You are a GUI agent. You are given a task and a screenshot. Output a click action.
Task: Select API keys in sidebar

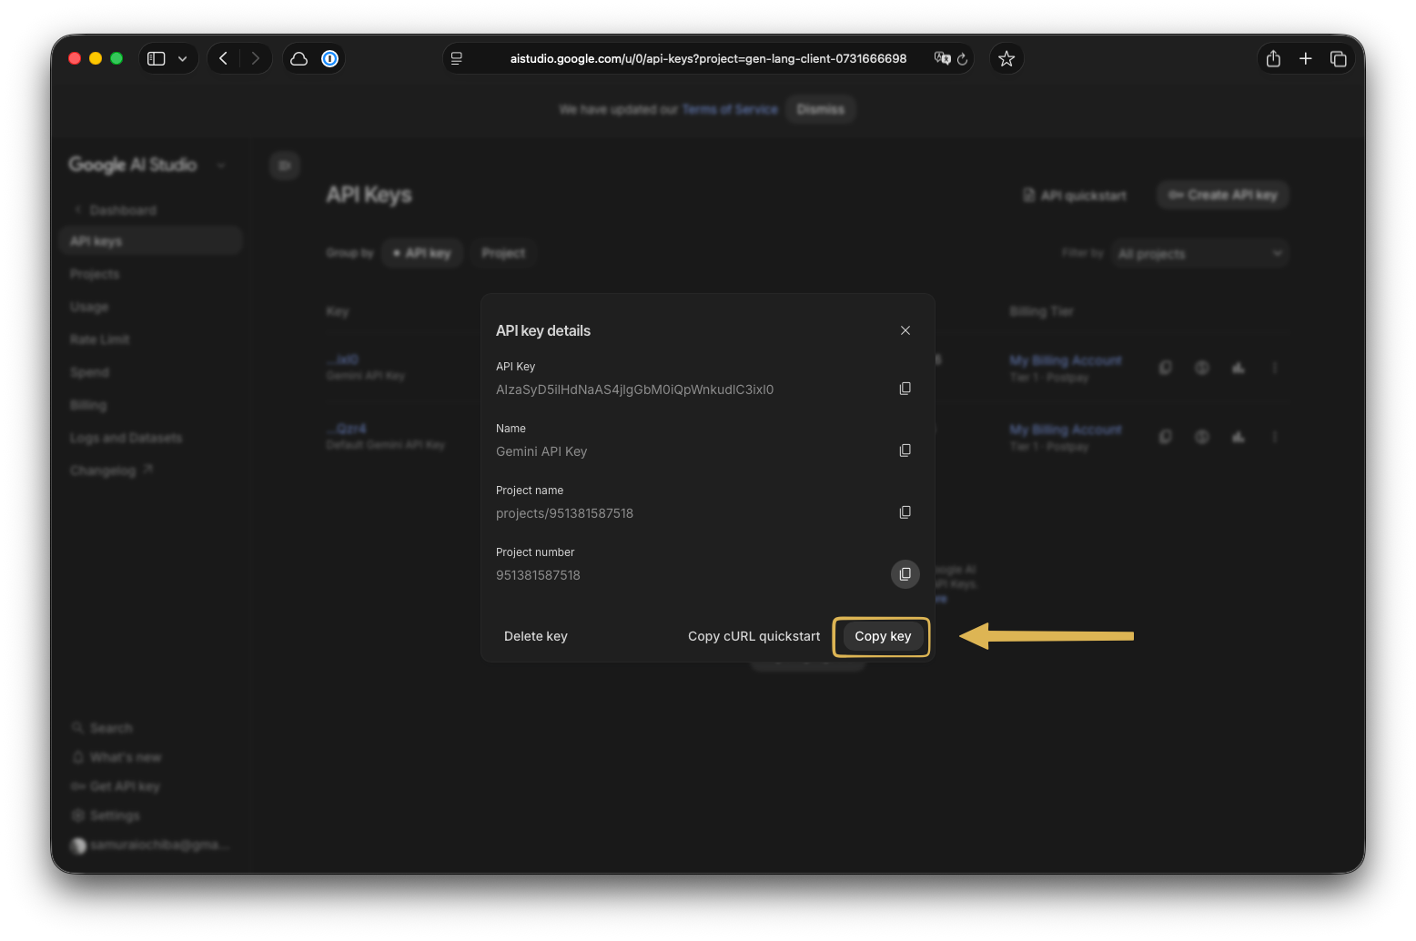click(151, 241)
